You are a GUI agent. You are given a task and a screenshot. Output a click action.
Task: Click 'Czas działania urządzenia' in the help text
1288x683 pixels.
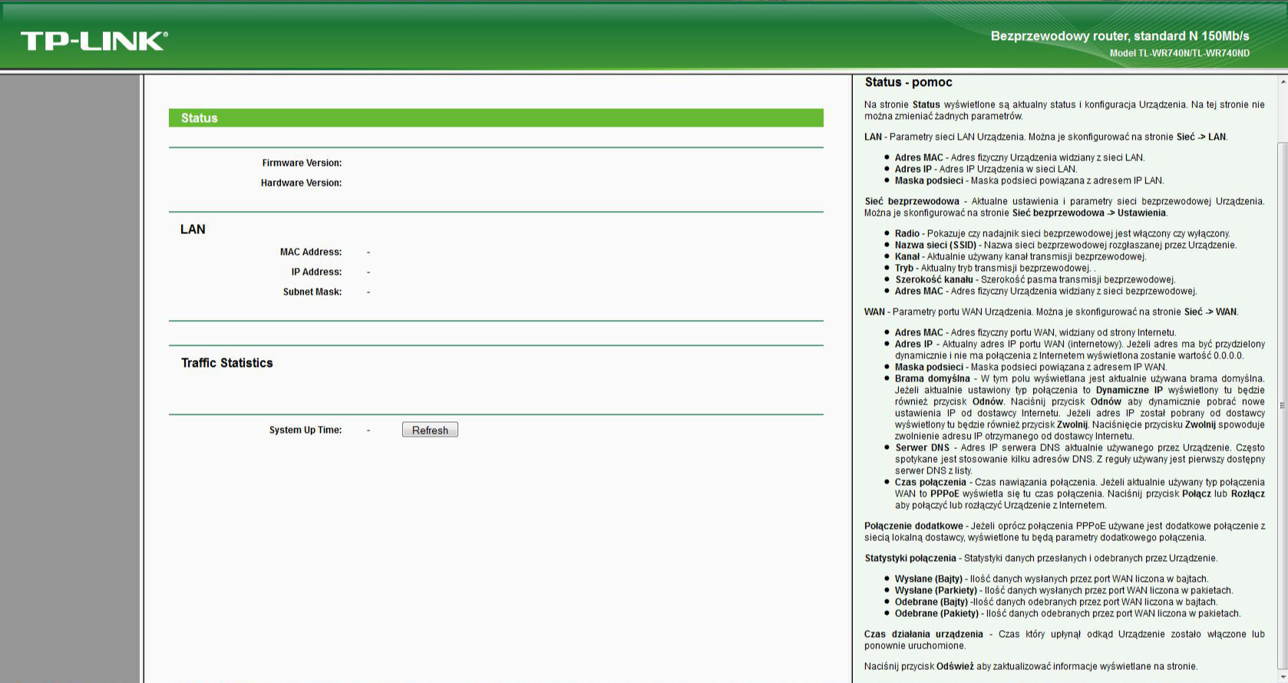coord(923,634)
